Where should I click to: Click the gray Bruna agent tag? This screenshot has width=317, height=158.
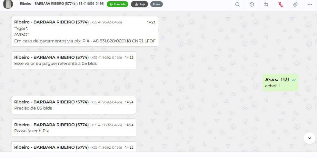pyautogui.click(x=156, y=4)
